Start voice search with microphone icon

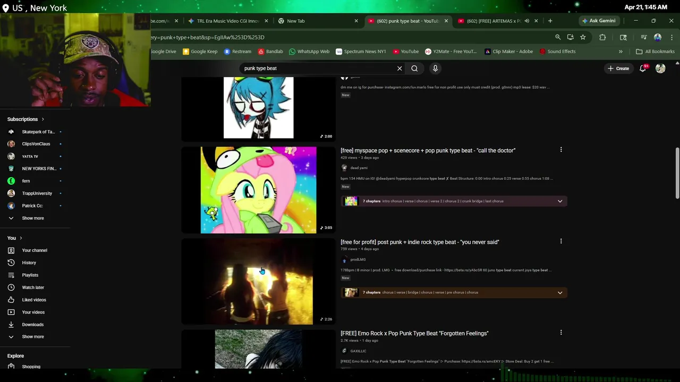tap(435, 68)
